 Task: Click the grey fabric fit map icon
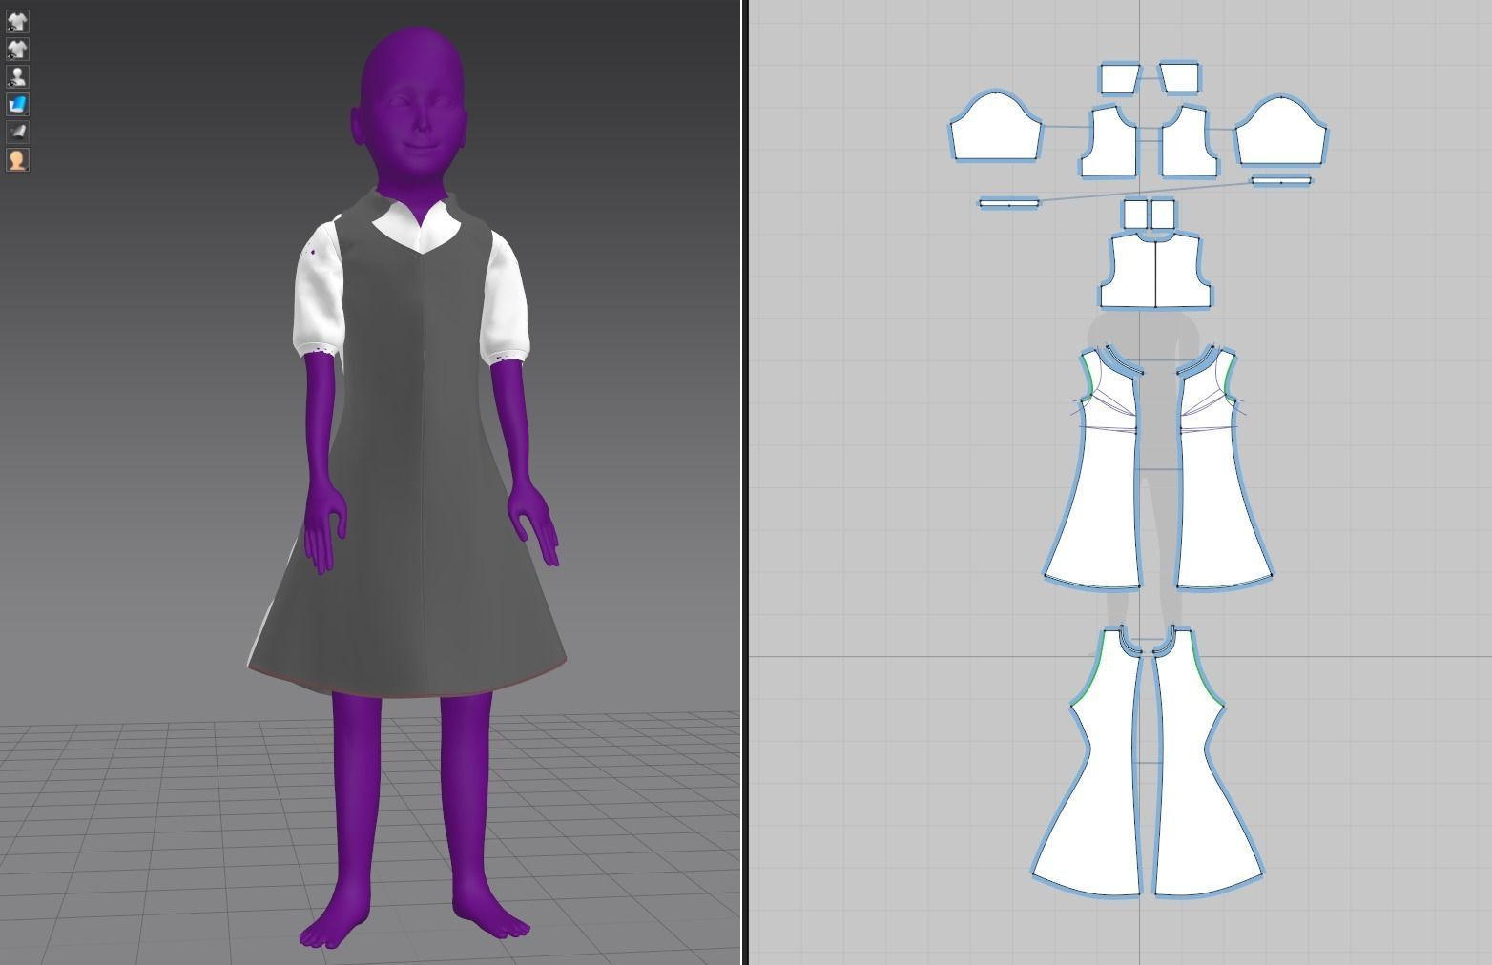[17, 132]
